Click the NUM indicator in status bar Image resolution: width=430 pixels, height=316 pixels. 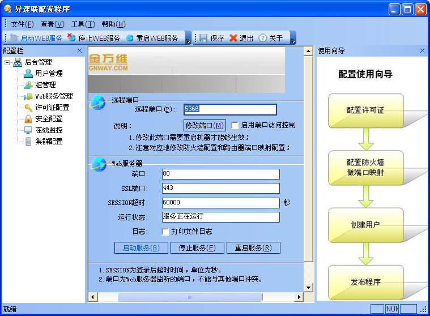[392, 309]
